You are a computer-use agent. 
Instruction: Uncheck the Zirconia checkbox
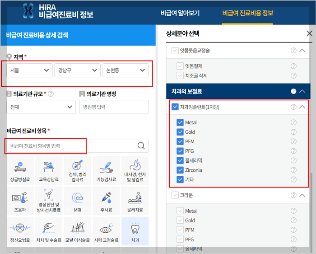point(180,170)
